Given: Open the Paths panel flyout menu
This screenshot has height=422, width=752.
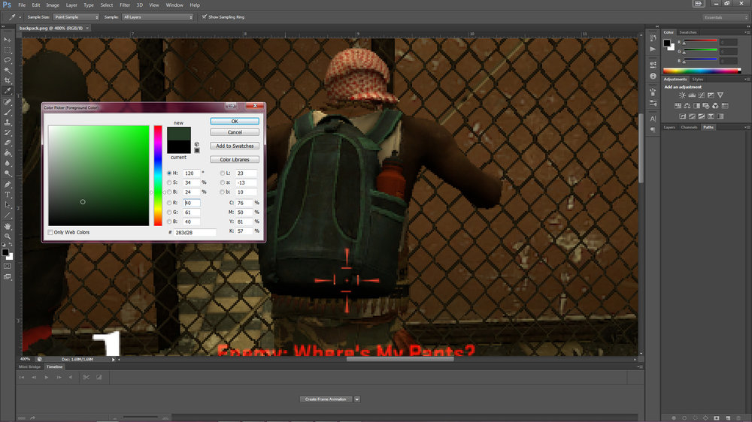Looking at the screenshot, I should pos(746,128).
